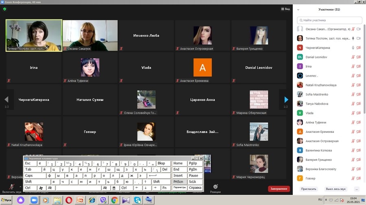Go to next gallery page arrow
The image size is (366, 205).
coord(286,100)
